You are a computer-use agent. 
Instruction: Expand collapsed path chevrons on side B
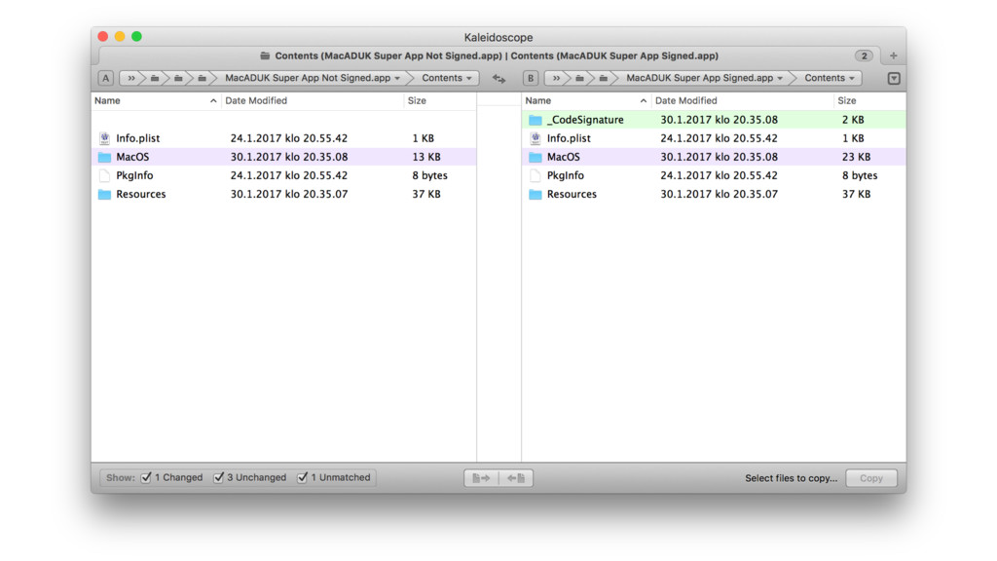coord(556,78)
